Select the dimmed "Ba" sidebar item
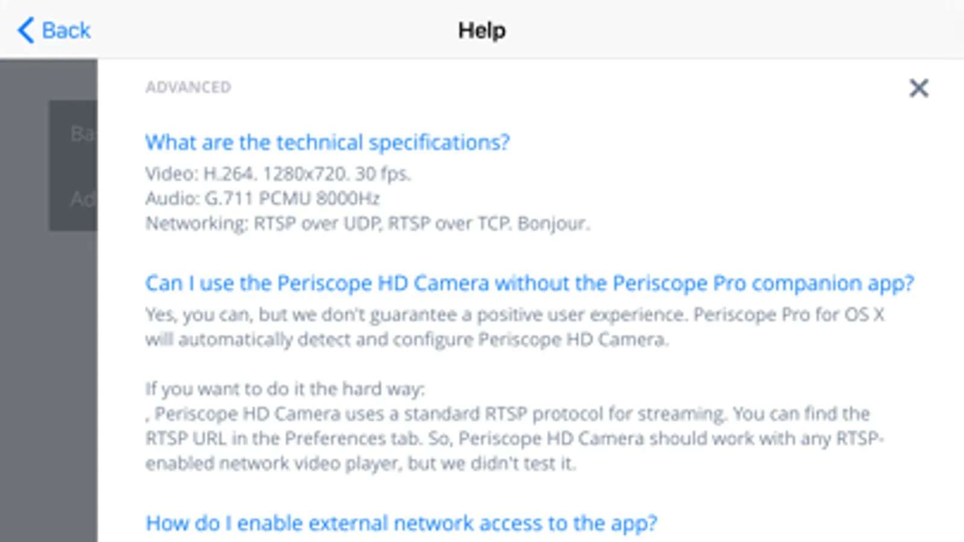Image resolution: width=964 pixels, height=542 pixels. point(81,133)
